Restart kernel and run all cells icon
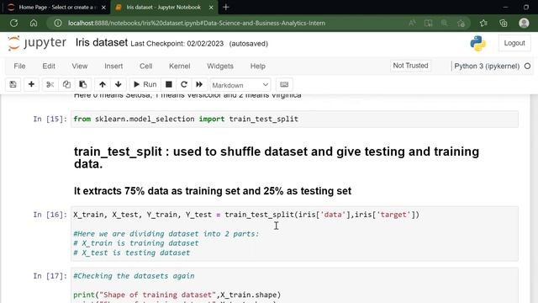Image resolution: width=538 pixels, height=303 pixels. tap(199, 84)
